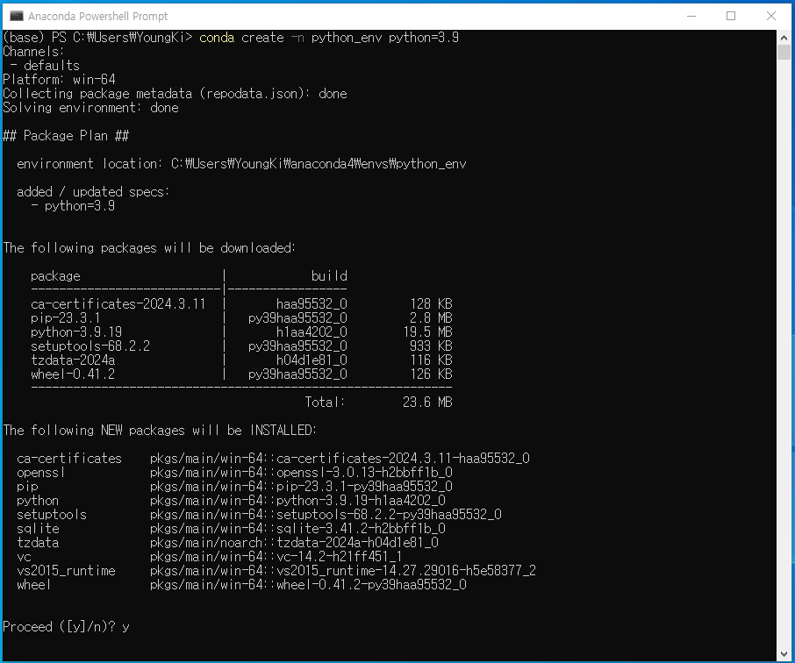This screenshot has width=795, height=663.
Task: Click 'openssl' in installed packages list
Action: (40, 473)
